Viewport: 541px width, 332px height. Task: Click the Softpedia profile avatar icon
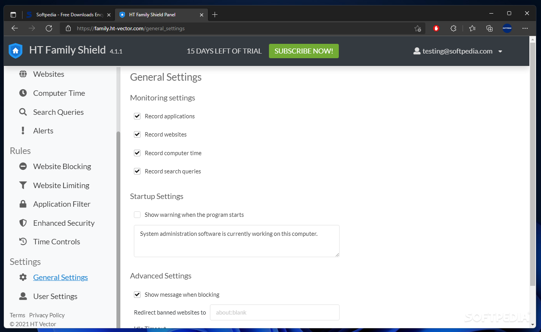507,28
